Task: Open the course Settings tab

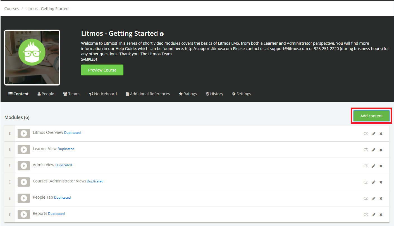Action: coord(242,94)
